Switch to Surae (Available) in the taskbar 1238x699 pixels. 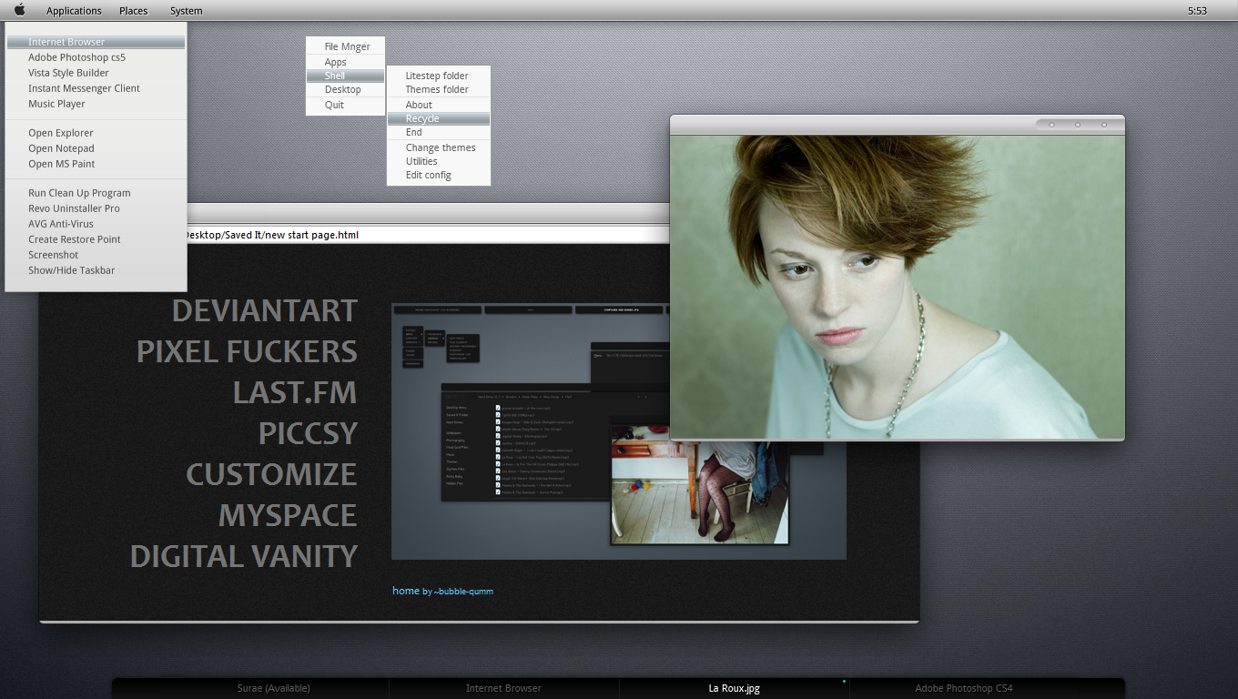273,688
